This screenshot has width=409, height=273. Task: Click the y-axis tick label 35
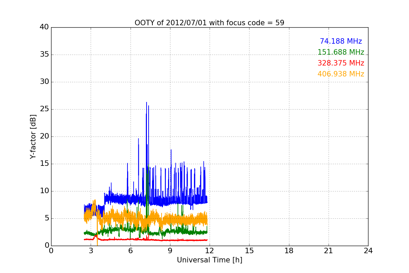click(x=44, y=55)
